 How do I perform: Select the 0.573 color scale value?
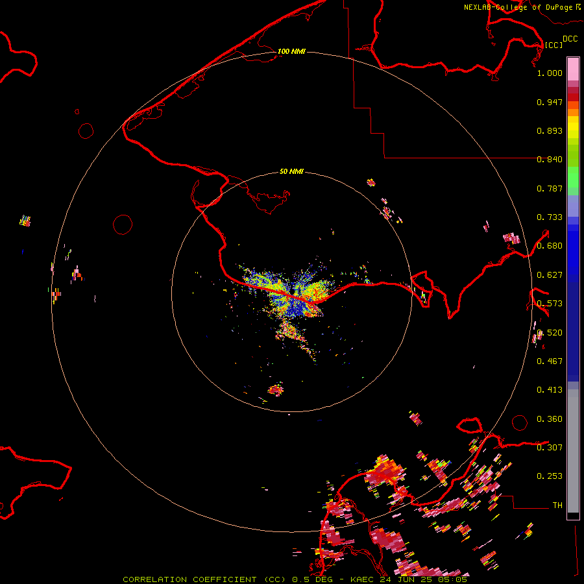pos(550,304)
